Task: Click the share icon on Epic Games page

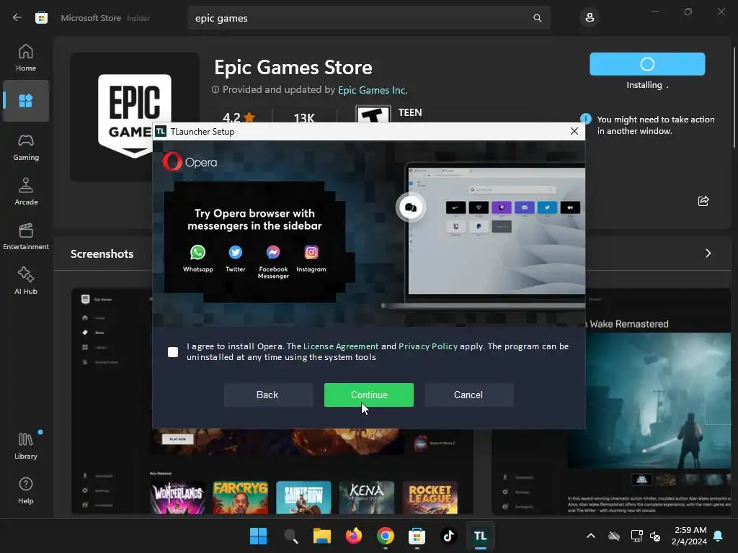Action: tap(703, 202)
